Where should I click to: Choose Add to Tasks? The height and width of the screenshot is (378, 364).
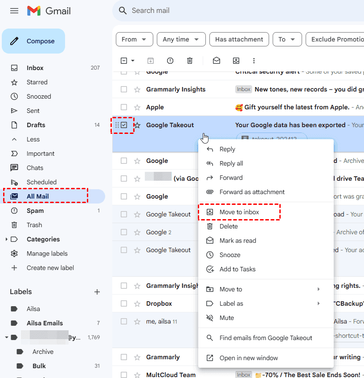point(266,269)
